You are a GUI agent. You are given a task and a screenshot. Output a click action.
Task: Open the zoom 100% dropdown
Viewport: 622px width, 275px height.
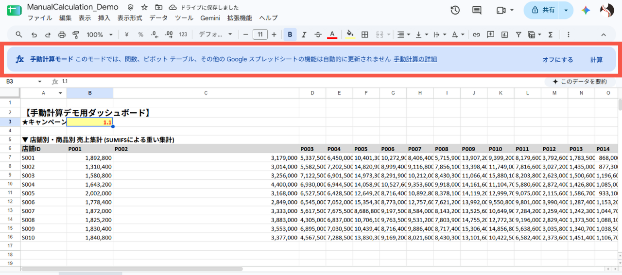(x=100, y=34)
